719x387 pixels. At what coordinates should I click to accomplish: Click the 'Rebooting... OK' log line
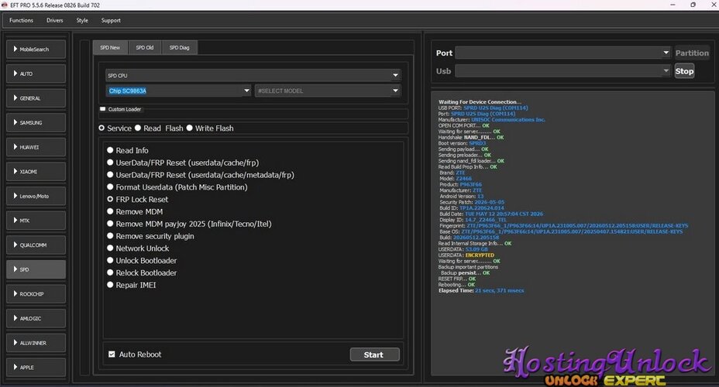[456, 284]
